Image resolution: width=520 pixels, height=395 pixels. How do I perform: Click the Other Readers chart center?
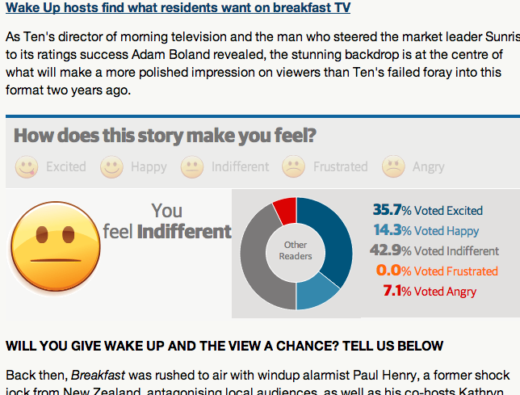(x=296, y=250)
